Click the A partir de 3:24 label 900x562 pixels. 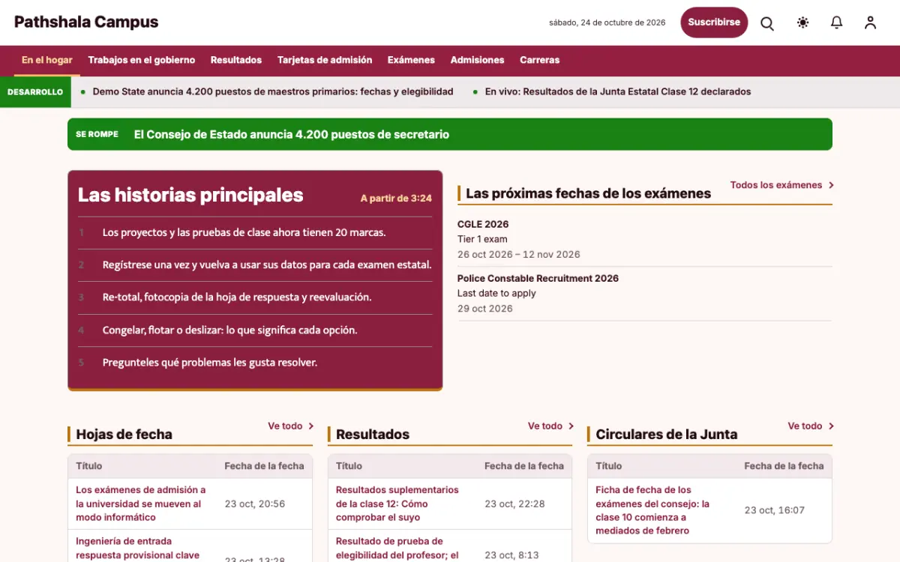tap(396, 199)
